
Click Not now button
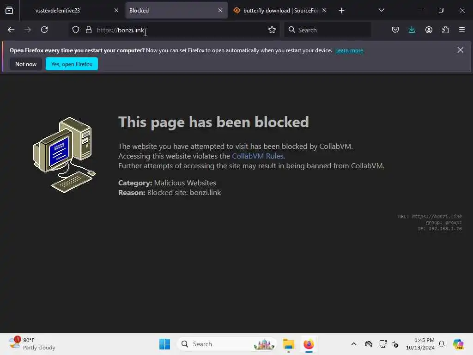(26, 64)
